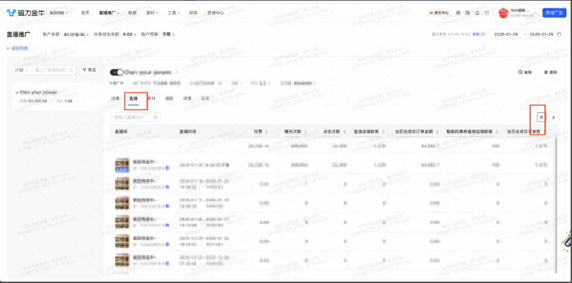Open the 数据 menu item
572x283 pixels.
tap(132, 13)
